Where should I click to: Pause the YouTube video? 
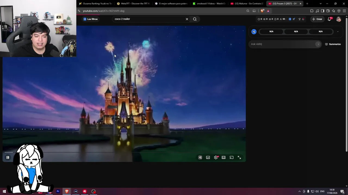click(8, 157)
